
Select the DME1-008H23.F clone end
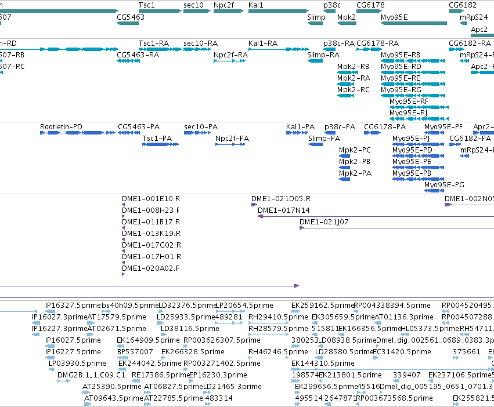[123, 216]
